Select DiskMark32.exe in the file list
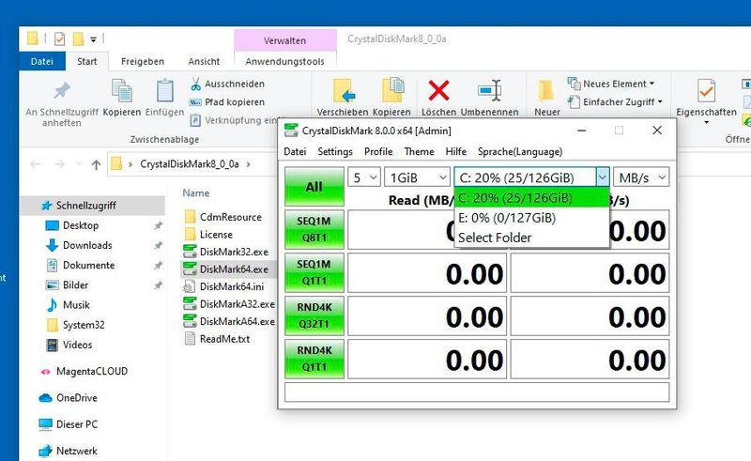The height and width of the screenshot is (461, 751). pos(234,252)
